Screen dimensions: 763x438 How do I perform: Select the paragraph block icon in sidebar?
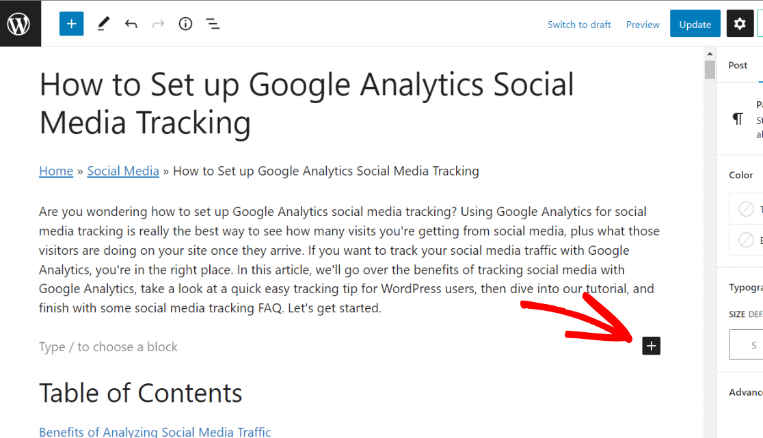(737, 118)
